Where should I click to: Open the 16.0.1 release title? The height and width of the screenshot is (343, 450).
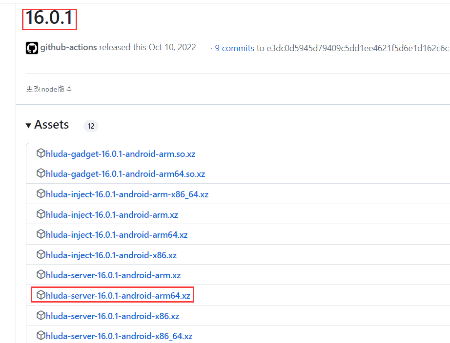point(49,18)
